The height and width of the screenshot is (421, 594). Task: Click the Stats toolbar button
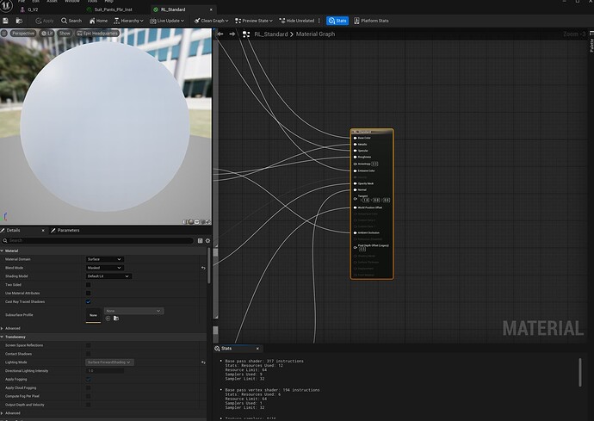tap(337, 21)
